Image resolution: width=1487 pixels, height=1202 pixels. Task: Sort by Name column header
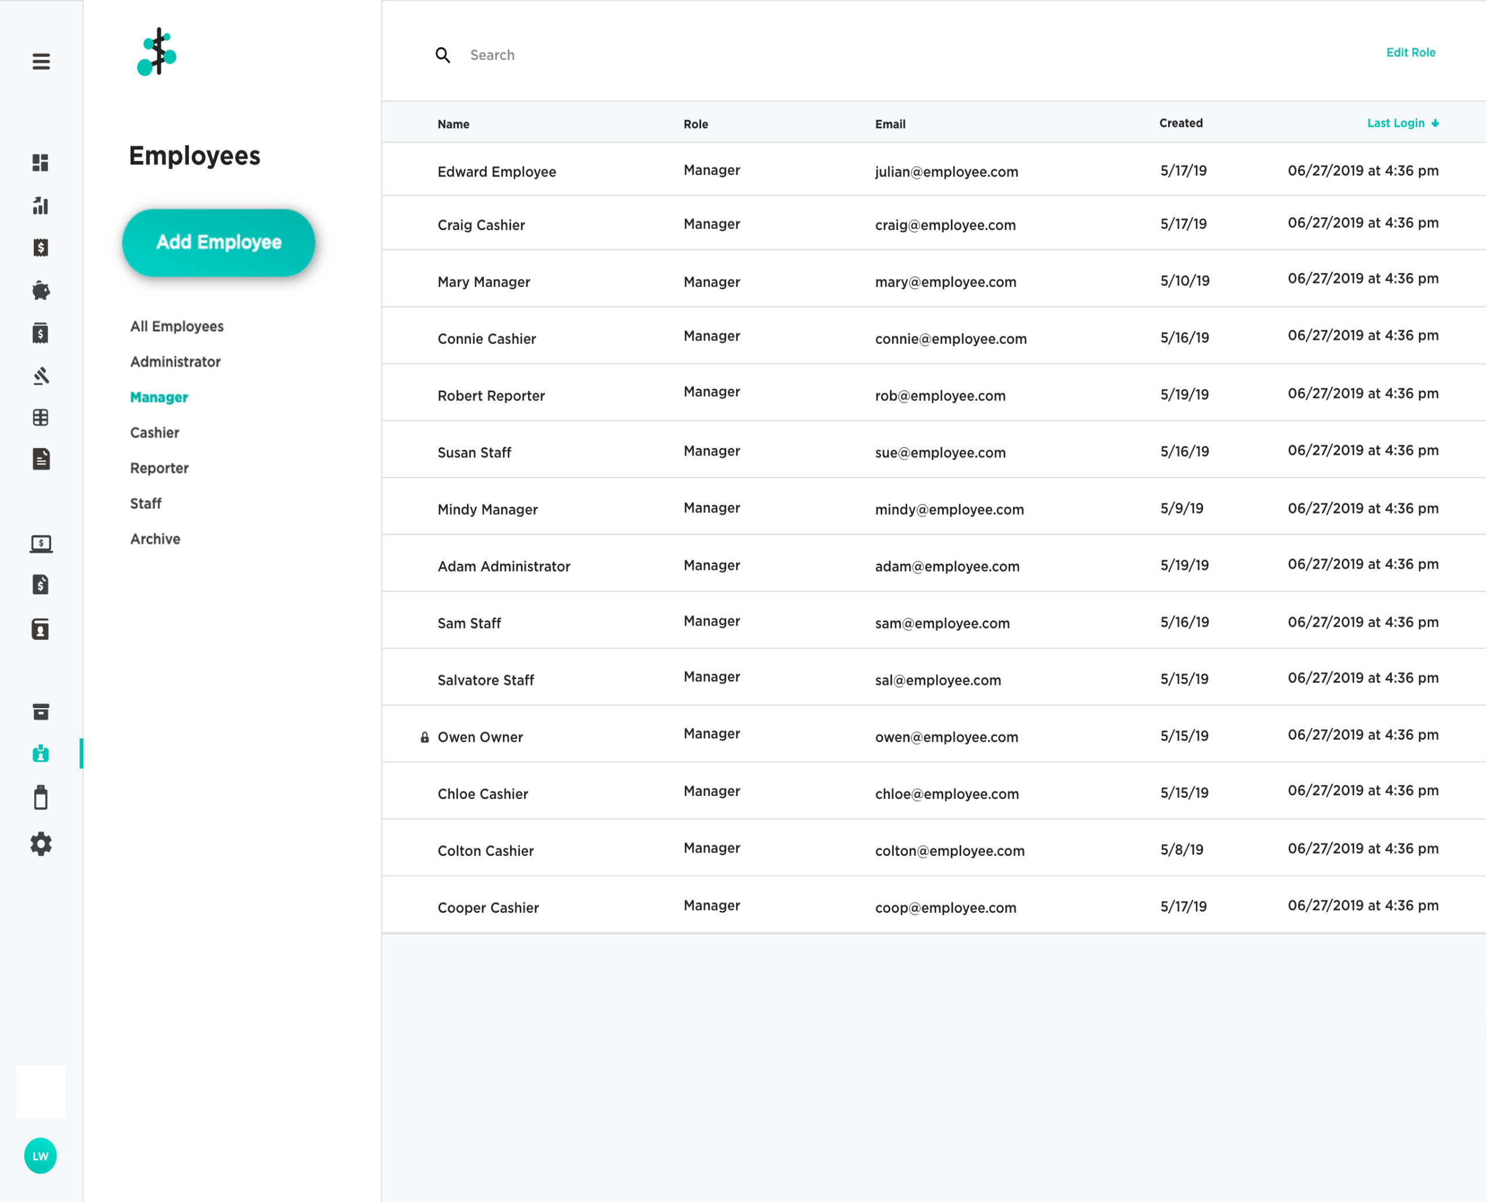point(454,124)
